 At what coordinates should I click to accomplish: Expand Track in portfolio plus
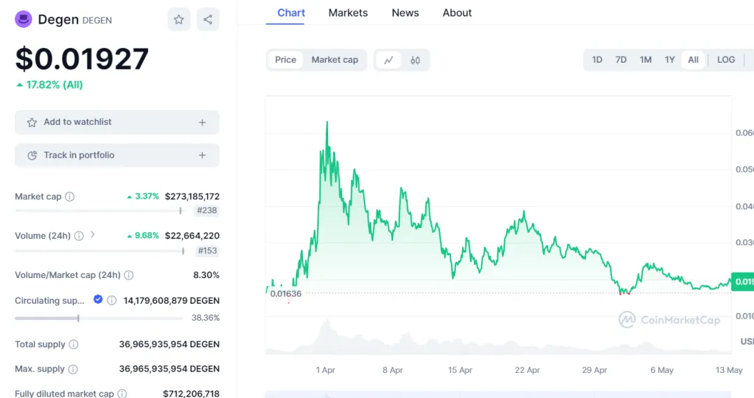tap(202, 155)
